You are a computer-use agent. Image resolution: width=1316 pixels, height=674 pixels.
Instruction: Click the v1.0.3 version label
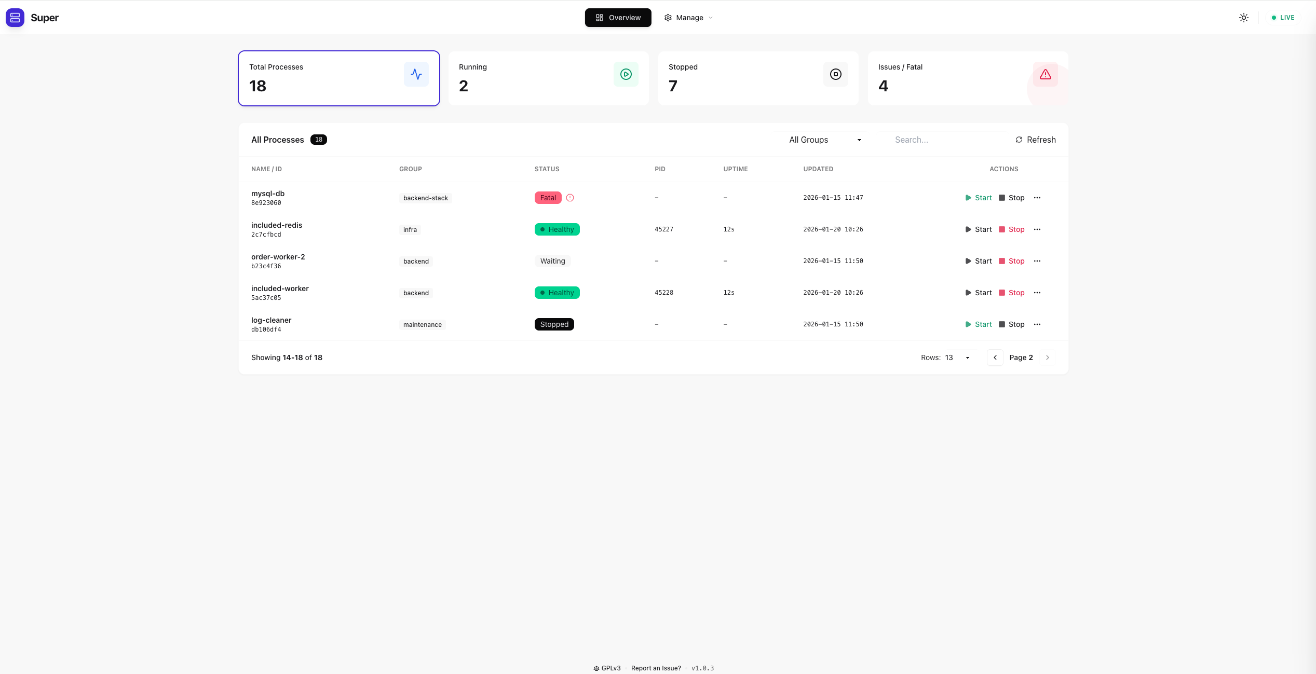(703, 668)
